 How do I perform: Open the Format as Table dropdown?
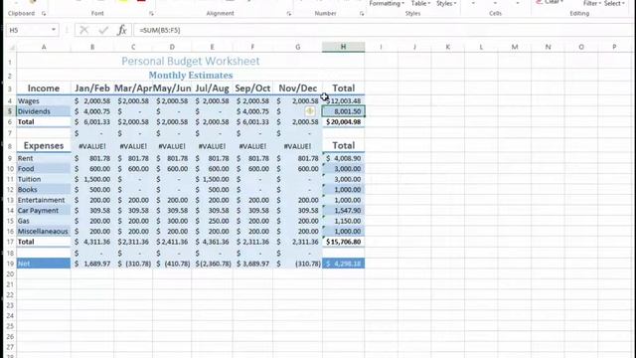coord(420,4)
